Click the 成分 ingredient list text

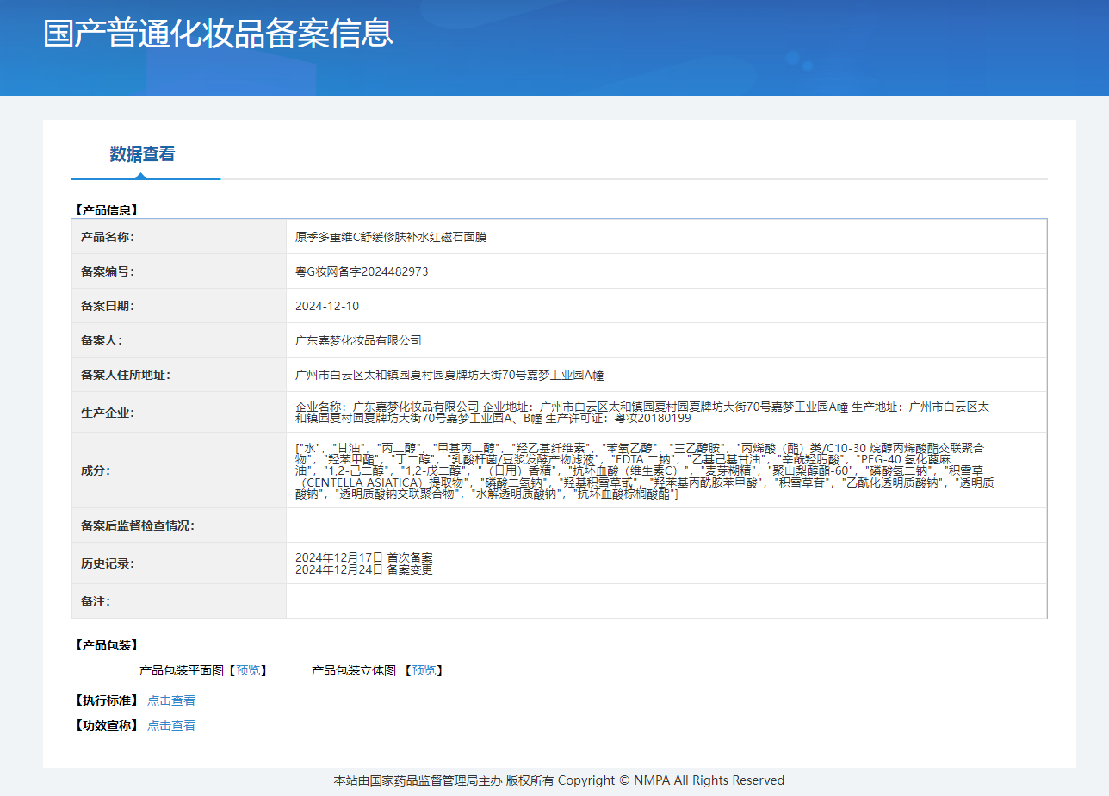point(644,470)
